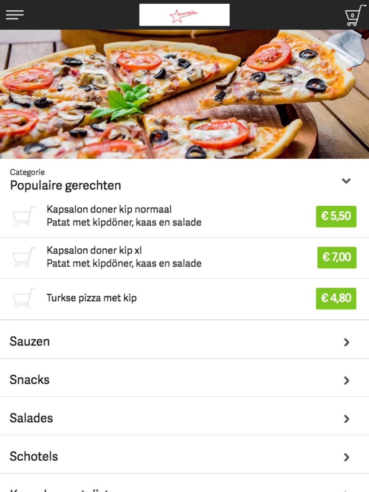Click the €7,00 price button
Image resolution: width=369 pixels, height=492 pixels.
click(x=337, y=257)
